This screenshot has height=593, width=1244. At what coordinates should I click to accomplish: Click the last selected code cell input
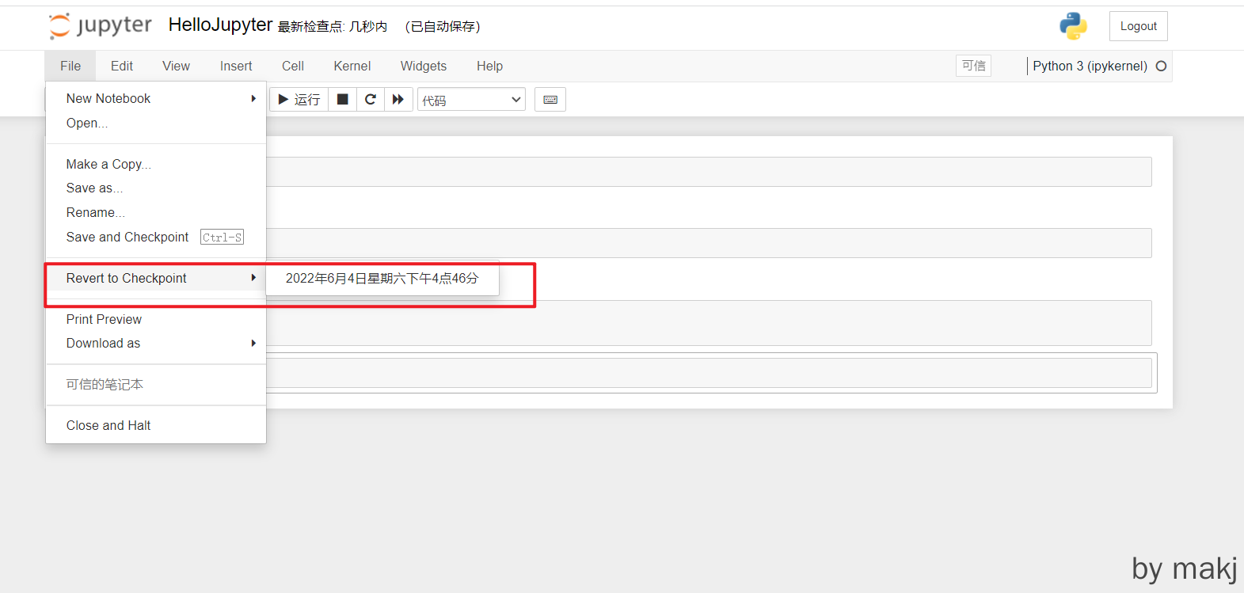pos(708,373)
